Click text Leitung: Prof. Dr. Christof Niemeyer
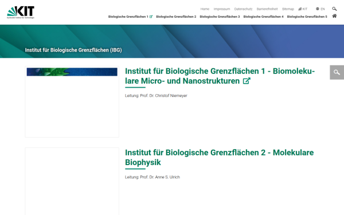344x215 pixels. tap(156, 96)
